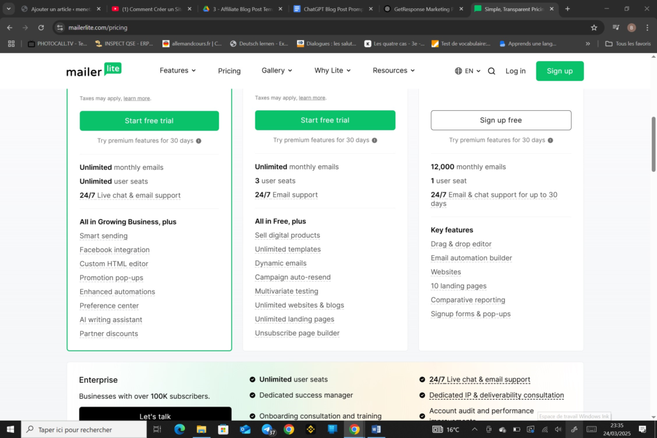Close the ChatGPT Blog Post Prompt tab
The width and height of the screenshot is (657, 438).
[370, 9]
